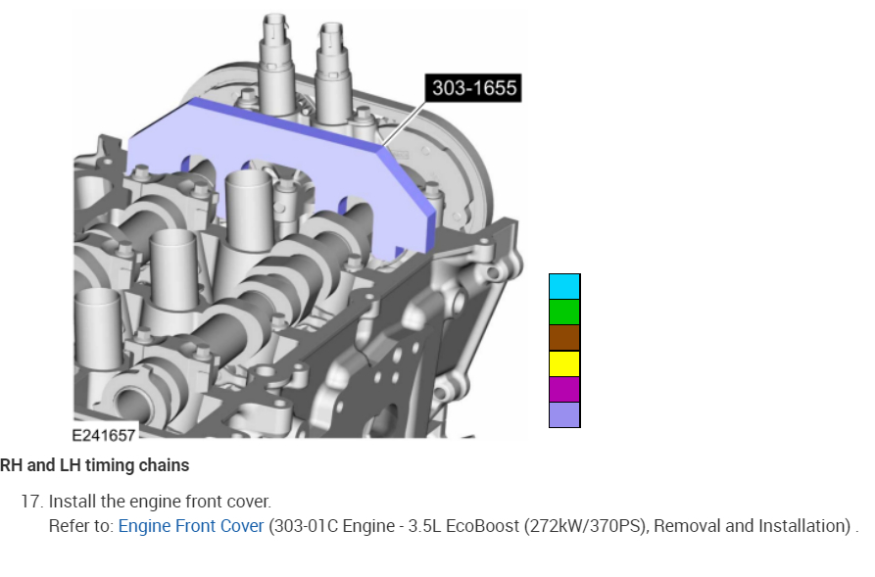Select the green color swatch
The width and height of the screenshot is (875, 577).
click(564, 313)
